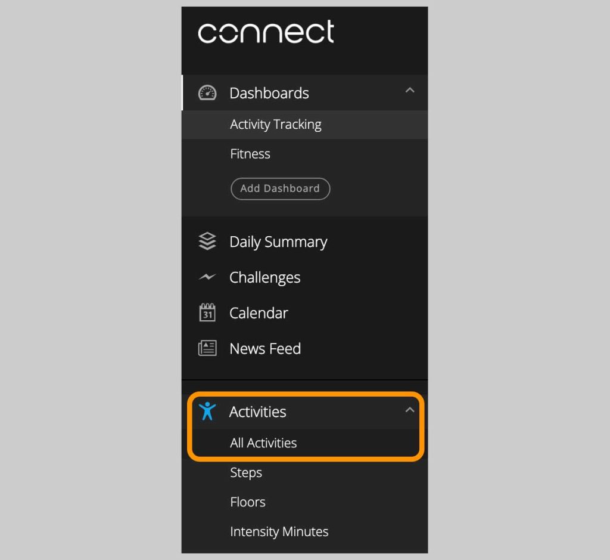
Task: Open the Fitness dashboard
Action: (250, 154)
